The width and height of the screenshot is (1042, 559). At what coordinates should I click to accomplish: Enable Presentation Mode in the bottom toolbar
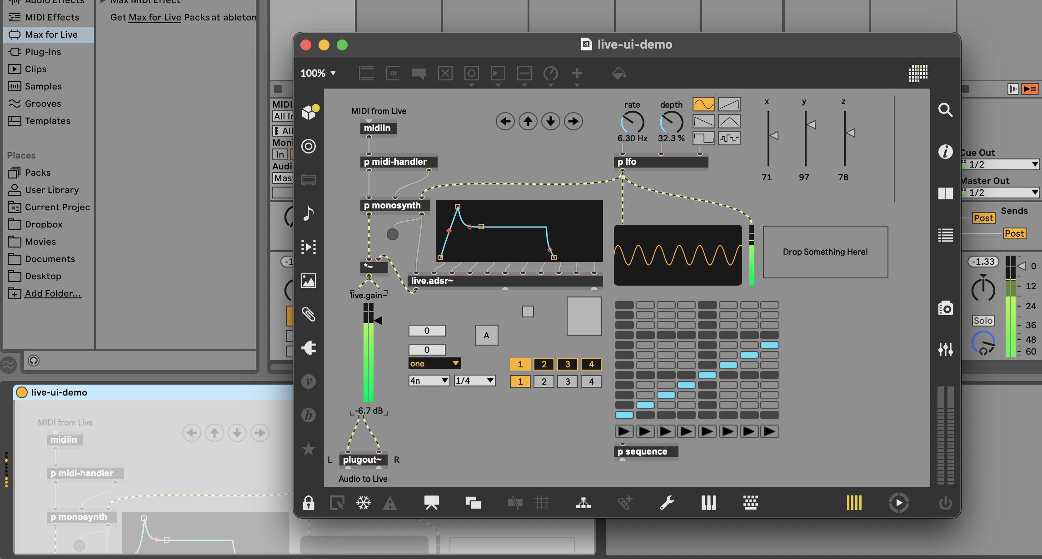(431, 503)
